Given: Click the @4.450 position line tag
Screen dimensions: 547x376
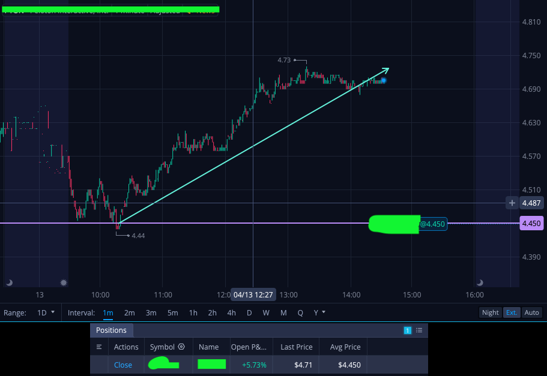Looking at the screenshot, I should pos(432,224).
